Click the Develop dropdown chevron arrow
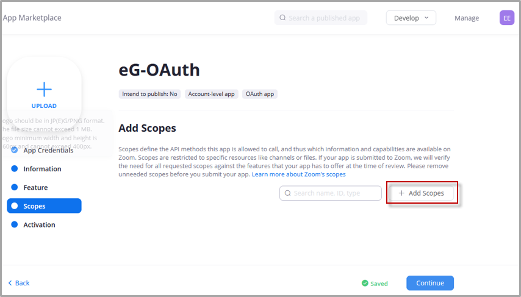The height and width of the screenshot is (297, 521). pos(426,18)
